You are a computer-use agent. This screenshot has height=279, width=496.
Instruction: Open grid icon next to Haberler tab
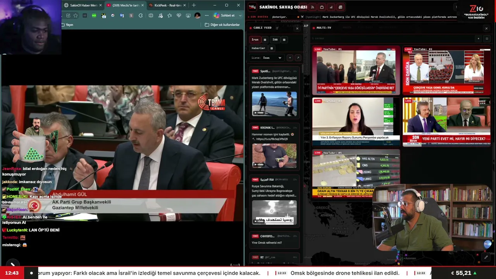(x=272, y=48)
